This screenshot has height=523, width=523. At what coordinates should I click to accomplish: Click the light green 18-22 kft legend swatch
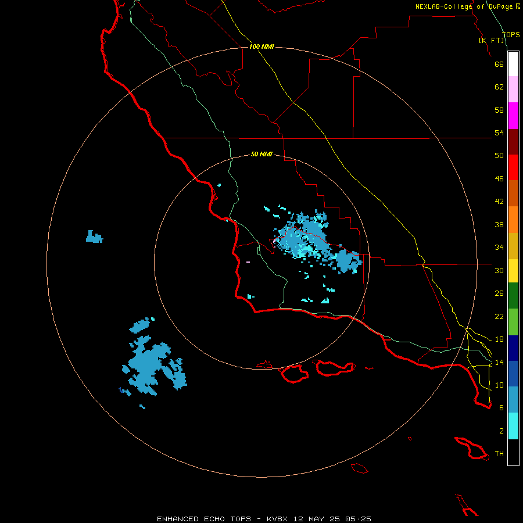click(x=513, y=322)
